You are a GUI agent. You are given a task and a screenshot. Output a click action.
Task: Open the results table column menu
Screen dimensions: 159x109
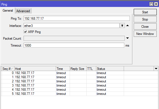click(156, 69)
